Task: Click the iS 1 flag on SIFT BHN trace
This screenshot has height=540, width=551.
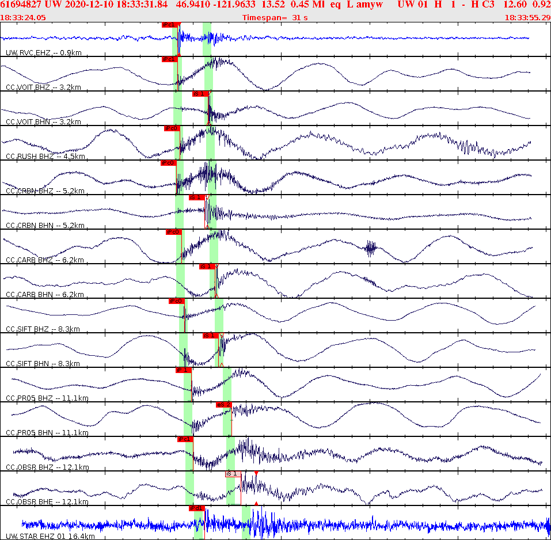Action: (210, 336)
